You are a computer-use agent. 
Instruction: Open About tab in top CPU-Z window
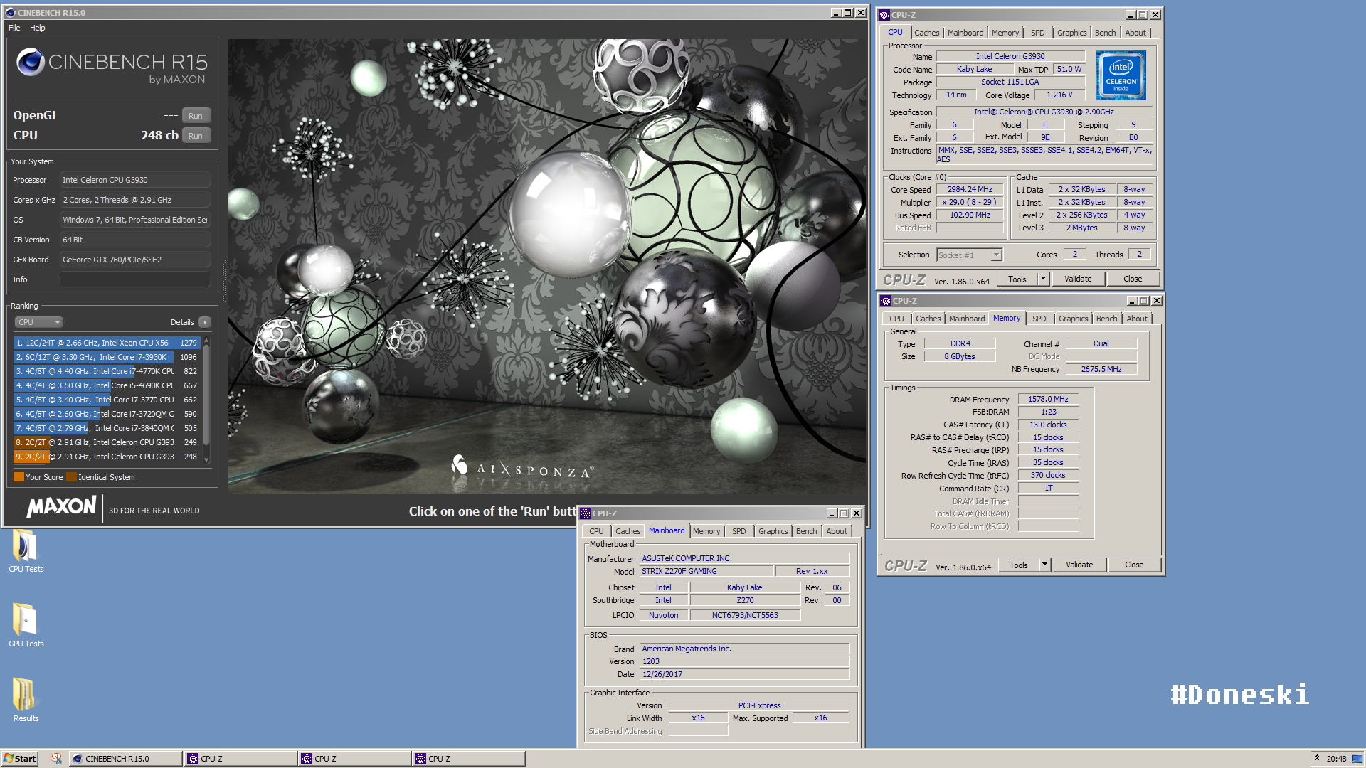coord(1135,33)
